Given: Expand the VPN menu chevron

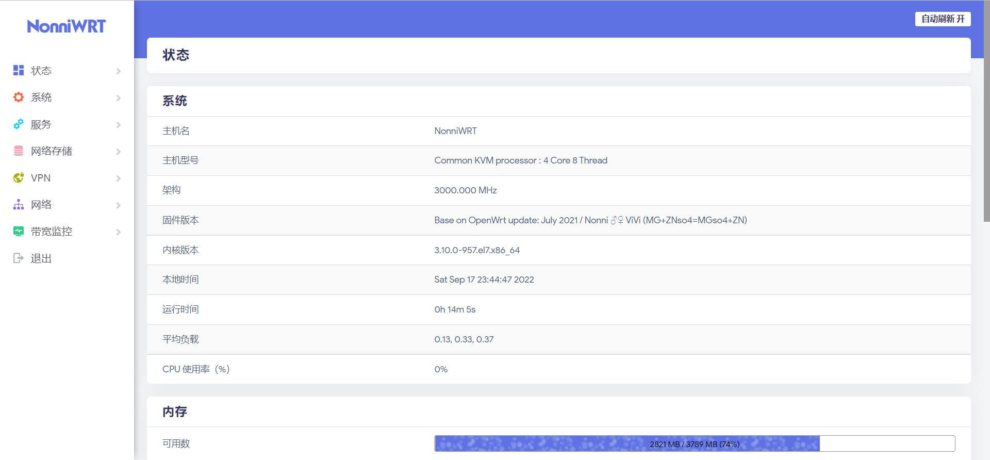Looking at the screenshot, I should pos(118,178).
